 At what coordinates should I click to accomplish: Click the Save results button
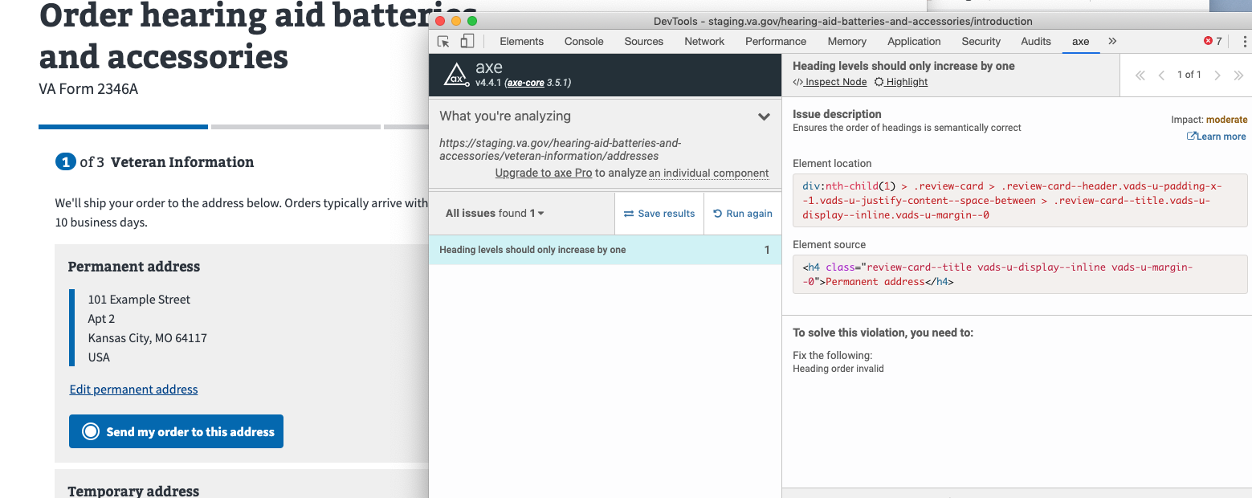(659, 214)
